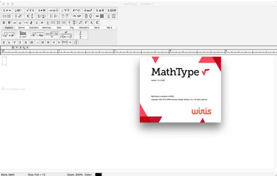
Task: Open the integral templates ∫ palette
Action: tap(54, 16)
